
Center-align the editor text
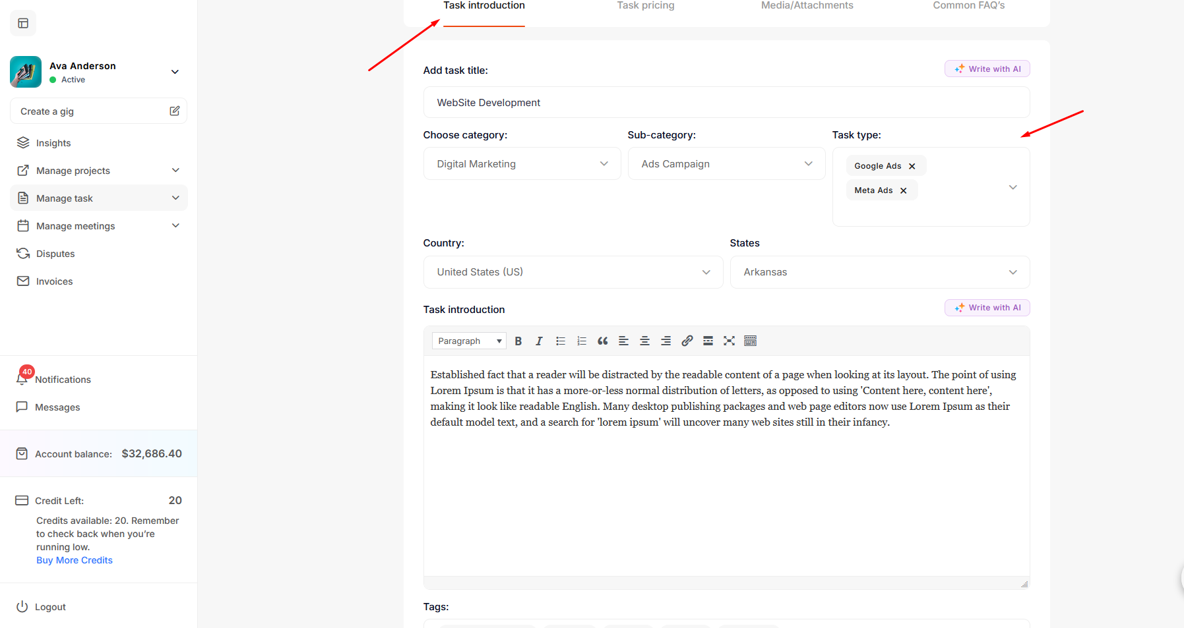click(x=644, y=341)
